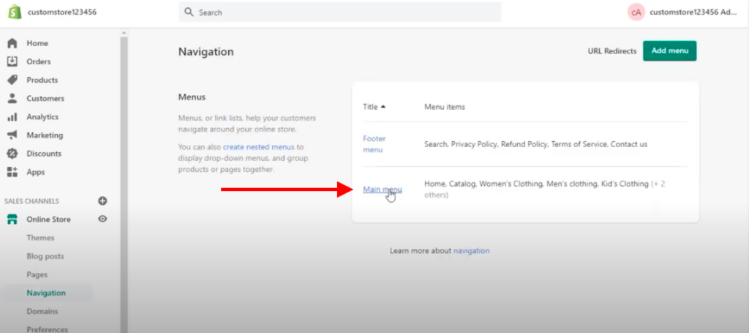Open Home via its house icon
749x333 pixels.
pyautogui.click(x=12, y=43)
